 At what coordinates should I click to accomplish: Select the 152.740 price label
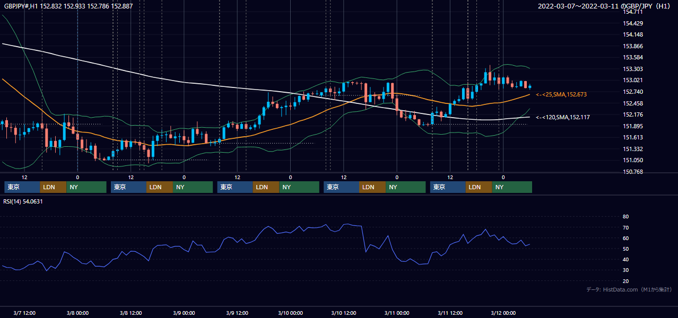pos(632,92)
